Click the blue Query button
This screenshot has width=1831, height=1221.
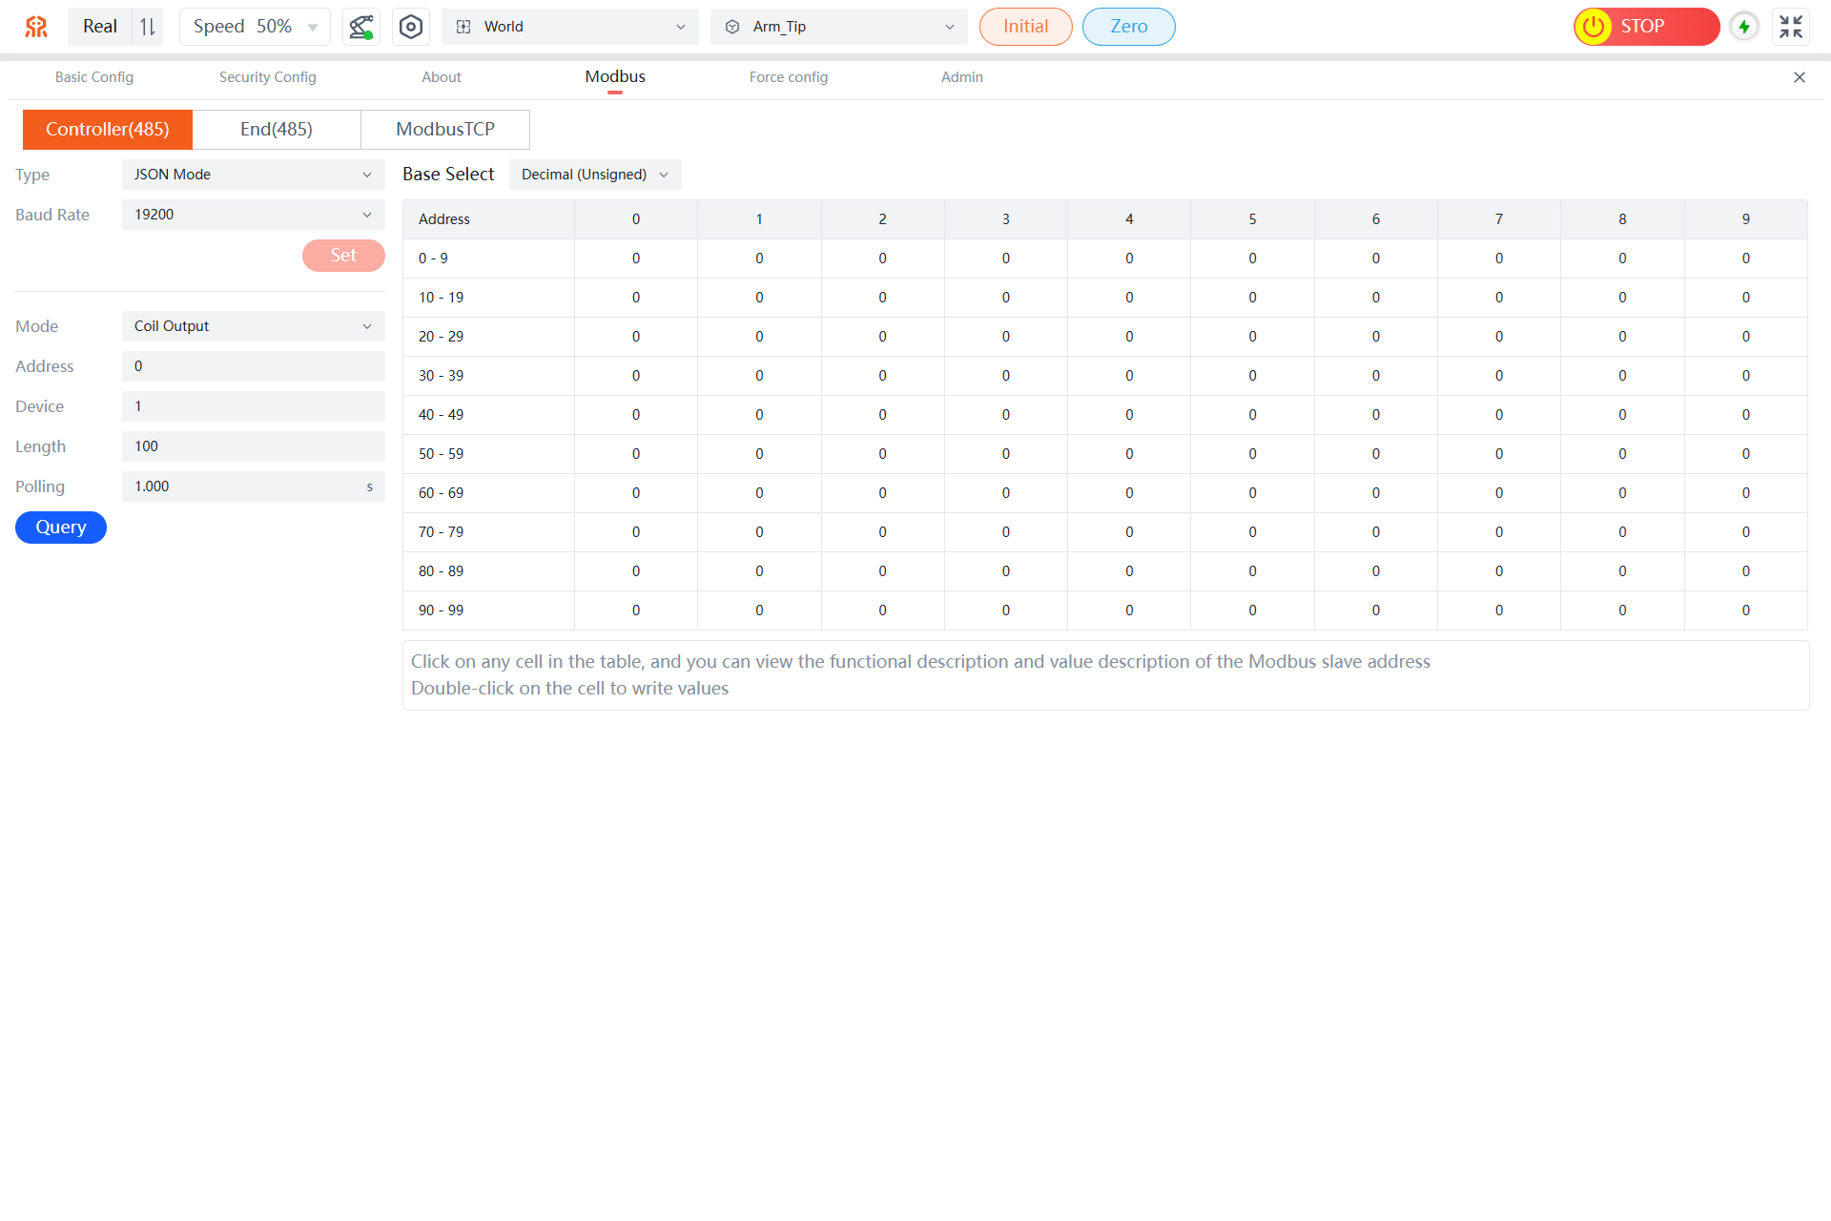click(61, 528)
